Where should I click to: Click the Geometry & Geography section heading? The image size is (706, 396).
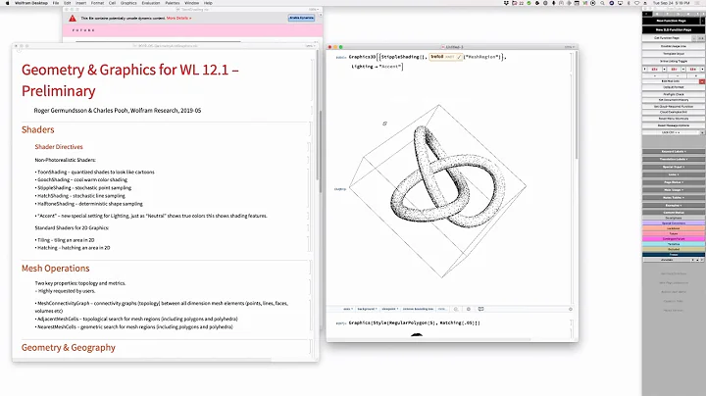tap(69, 347)
